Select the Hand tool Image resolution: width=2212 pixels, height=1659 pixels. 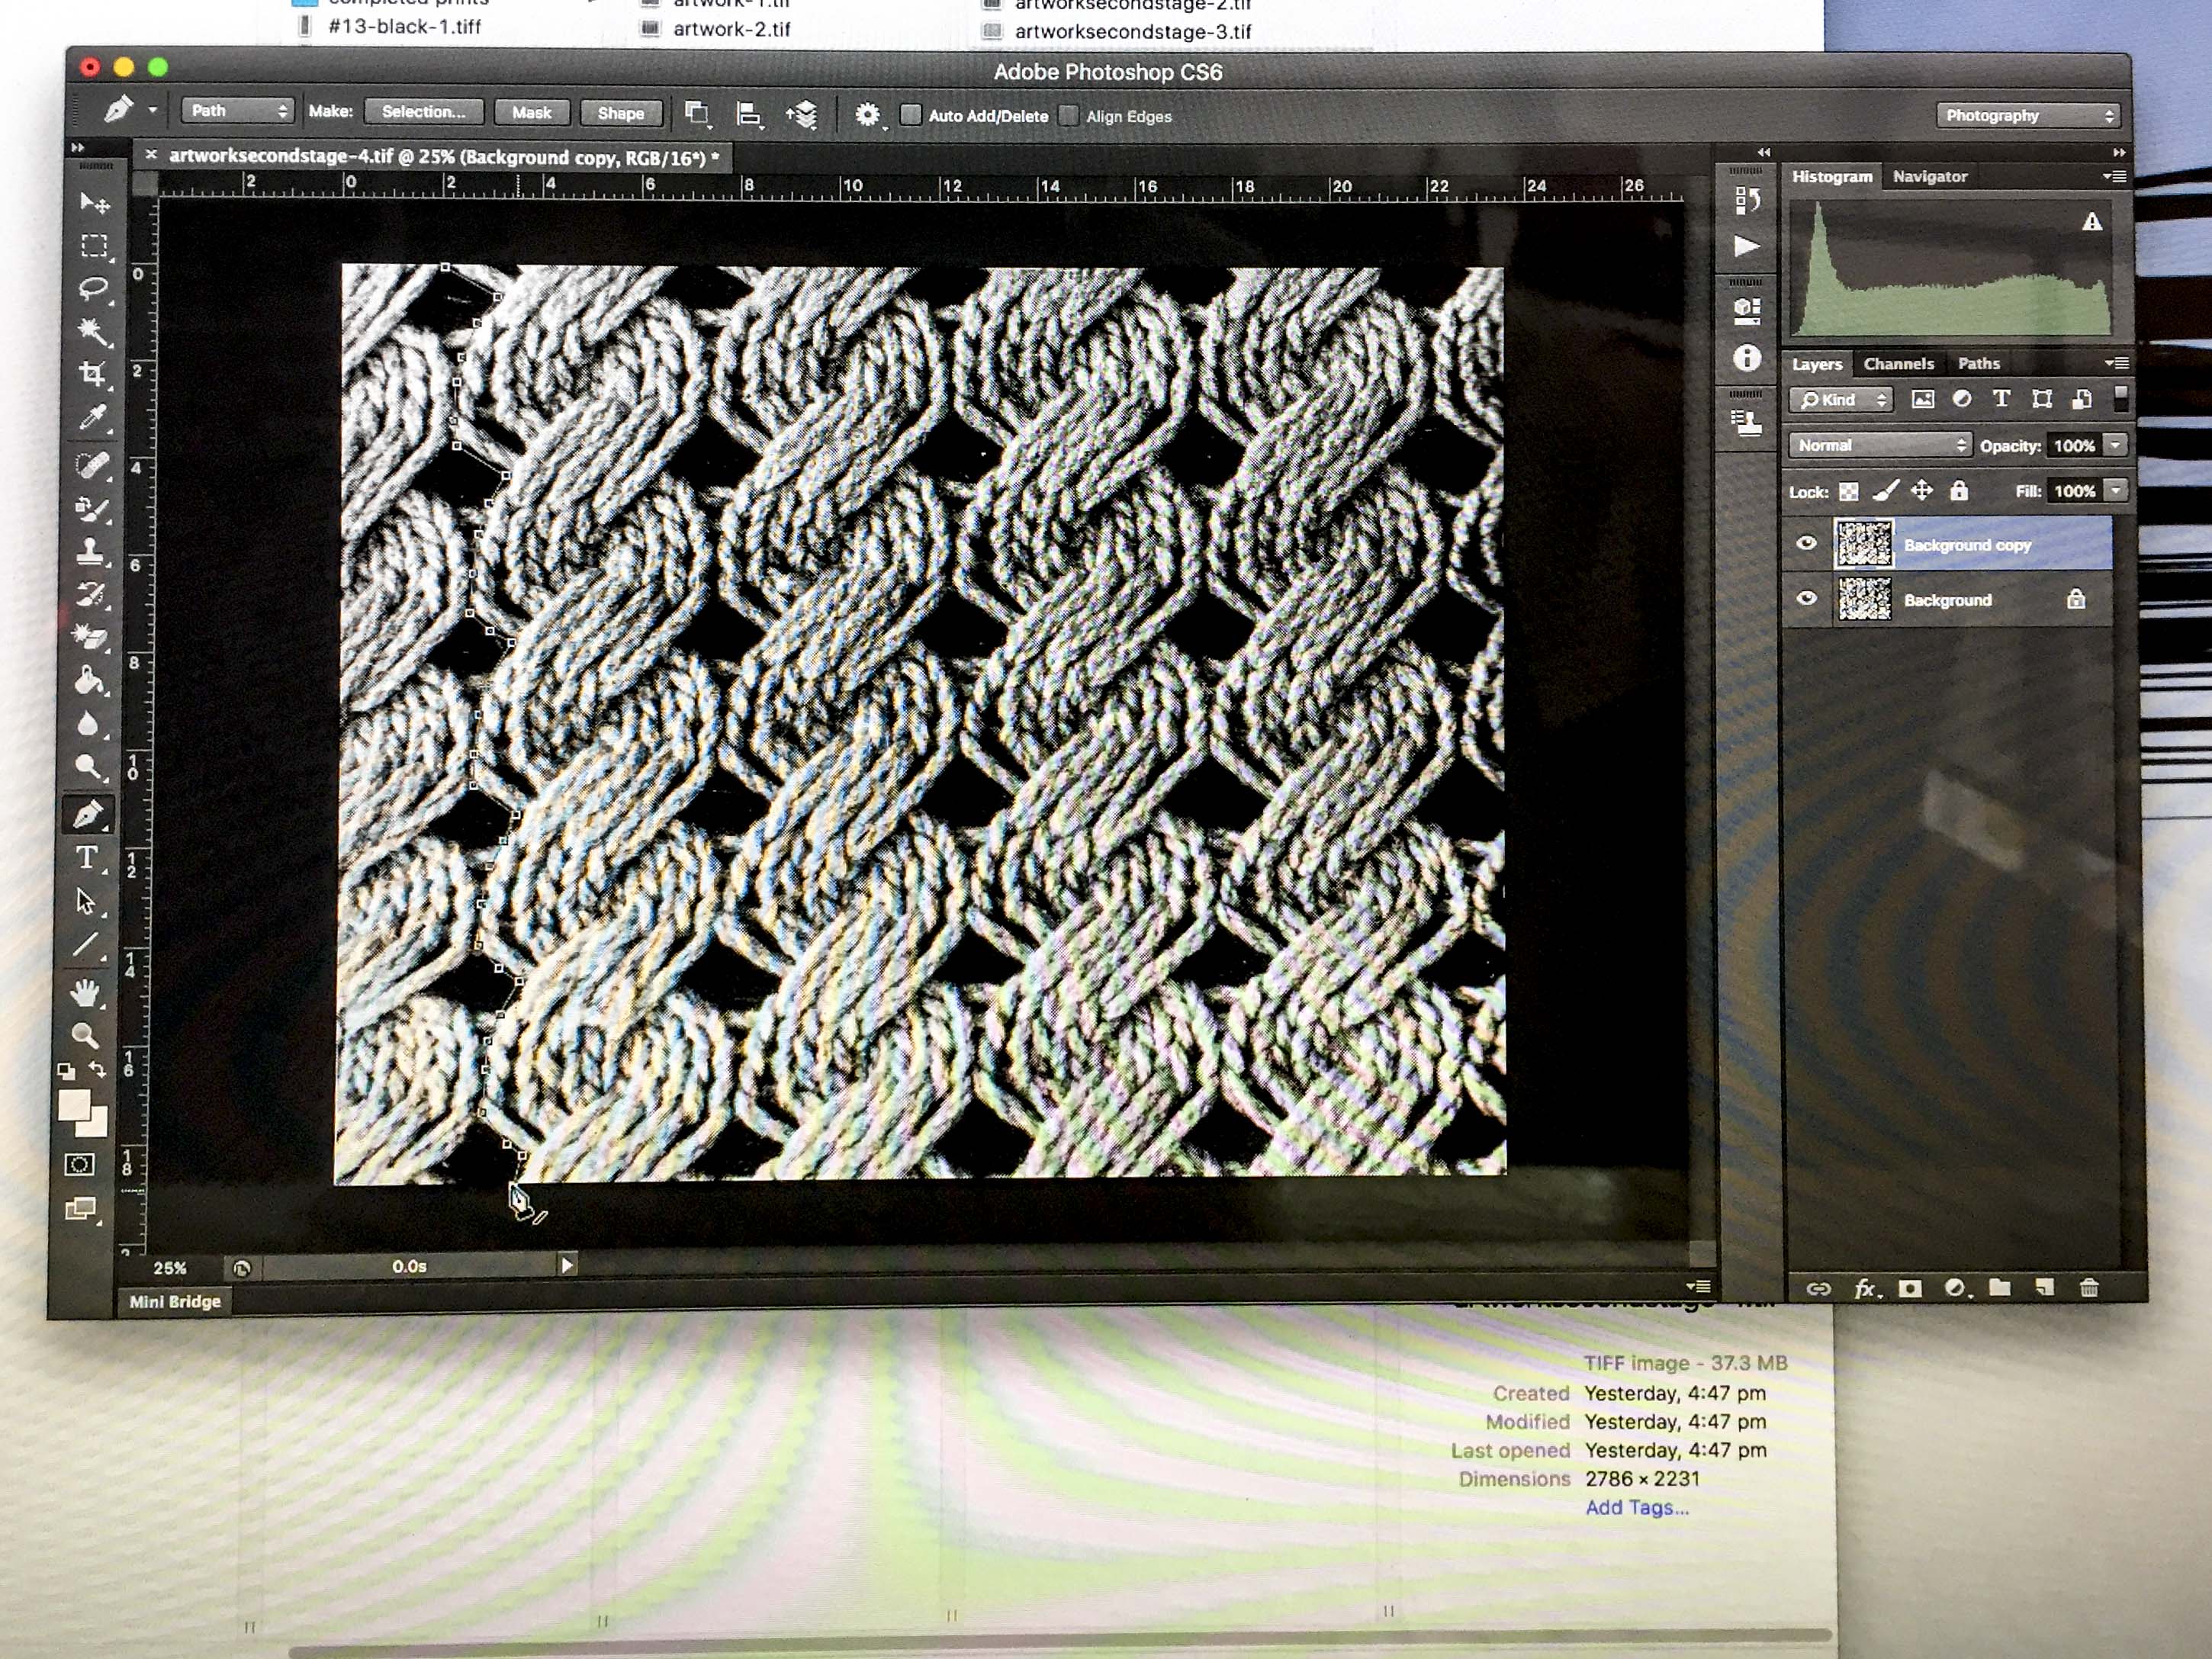pos(85,992)
